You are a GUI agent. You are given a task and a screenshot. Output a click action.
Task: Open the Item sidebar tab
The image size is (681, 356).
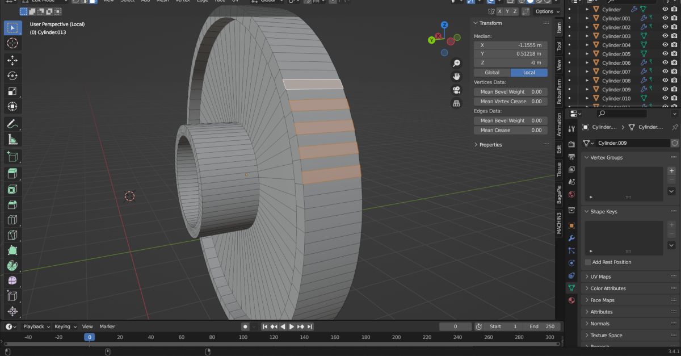[559, 28]
